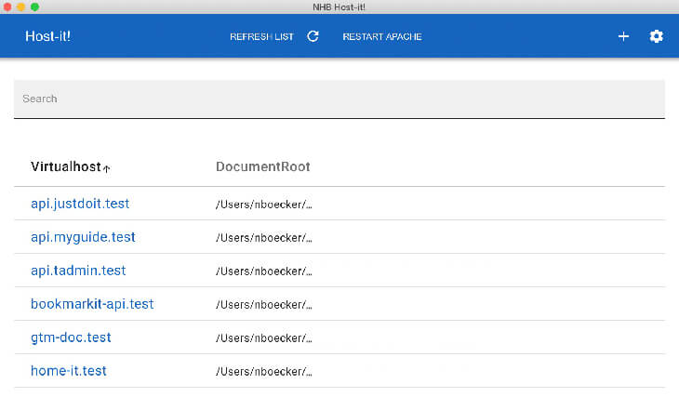Click the refresh list circular arrow icon
This screenshot has width=679, height=397.
pyautogui.click(x=313, y=36)
